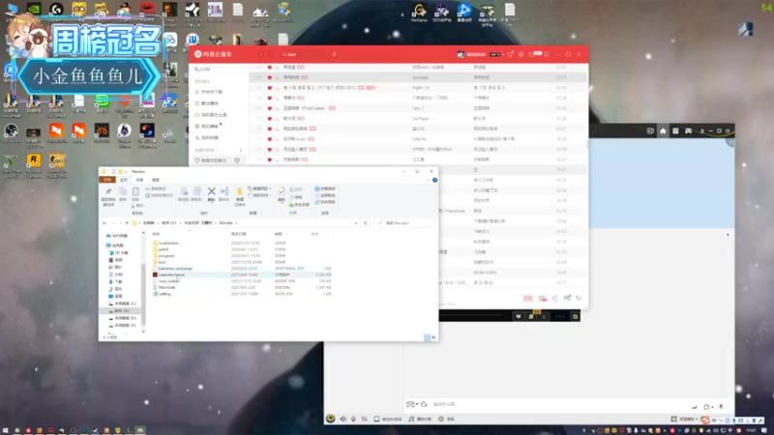Screen dimensions: 774x435
Task: Unlike the Ugly Z song heart
Action: pos(270,108)
